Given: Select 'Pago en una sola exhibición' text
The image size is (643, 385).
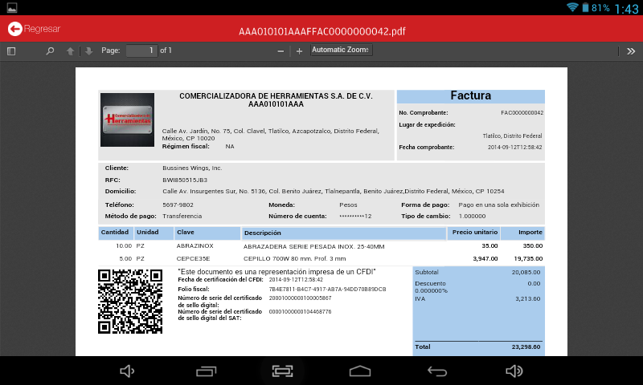Looking at the screenshot, I should pos(498,205).
